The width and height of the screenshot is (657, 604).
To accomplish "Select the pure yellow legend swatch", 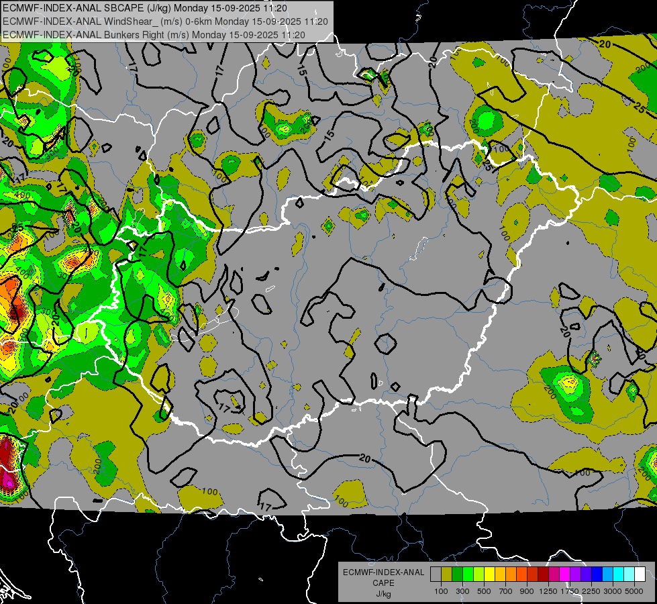I will tap(489, 574).
